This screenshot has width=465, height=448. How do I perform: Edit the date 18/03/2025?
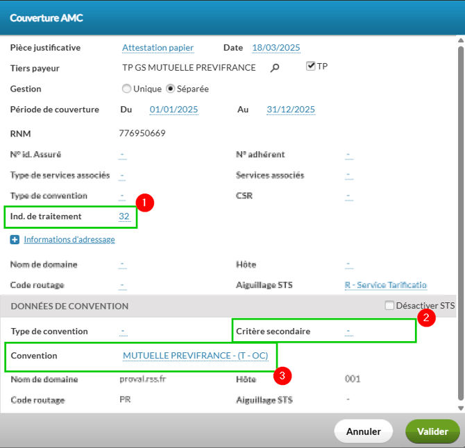click(276, 48)
